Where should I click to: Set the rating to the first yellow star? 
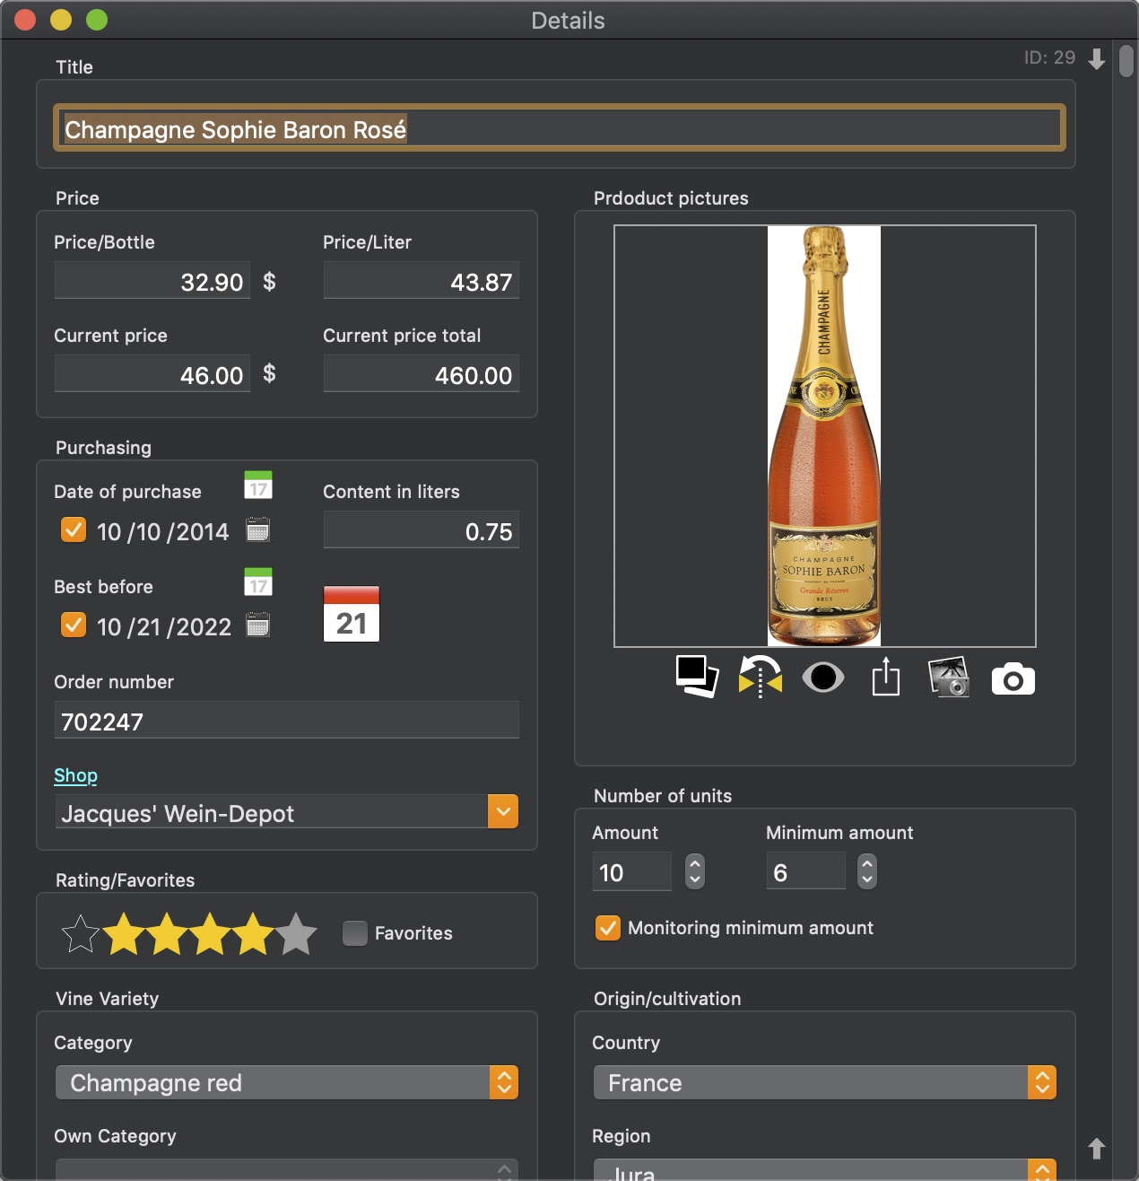click(124, 934)
